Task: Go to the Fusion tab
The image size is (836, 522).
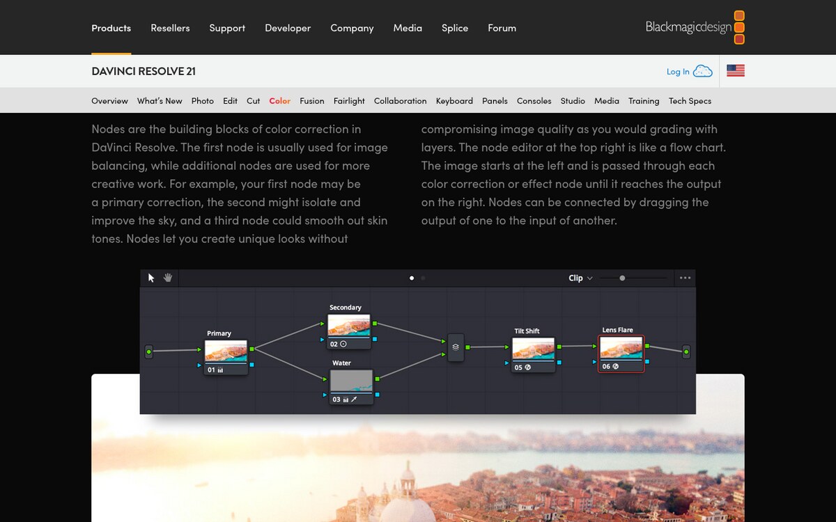Action: (312, 101)
